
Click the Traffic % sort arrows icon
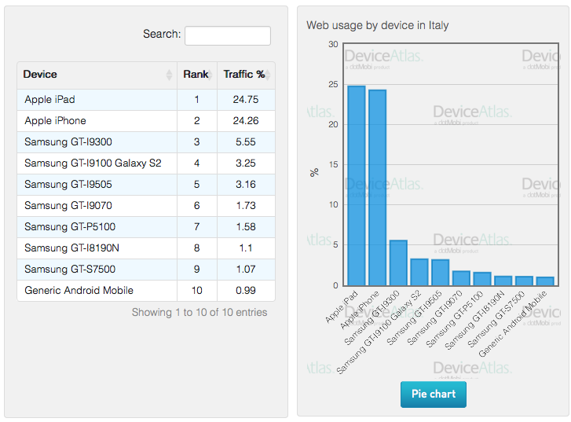[269, 75]
